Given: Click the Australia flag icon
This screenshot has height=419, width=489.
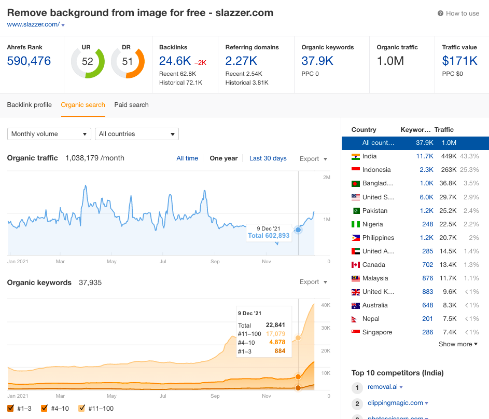Looking at the screenshot, I should (x=355, y=305).
